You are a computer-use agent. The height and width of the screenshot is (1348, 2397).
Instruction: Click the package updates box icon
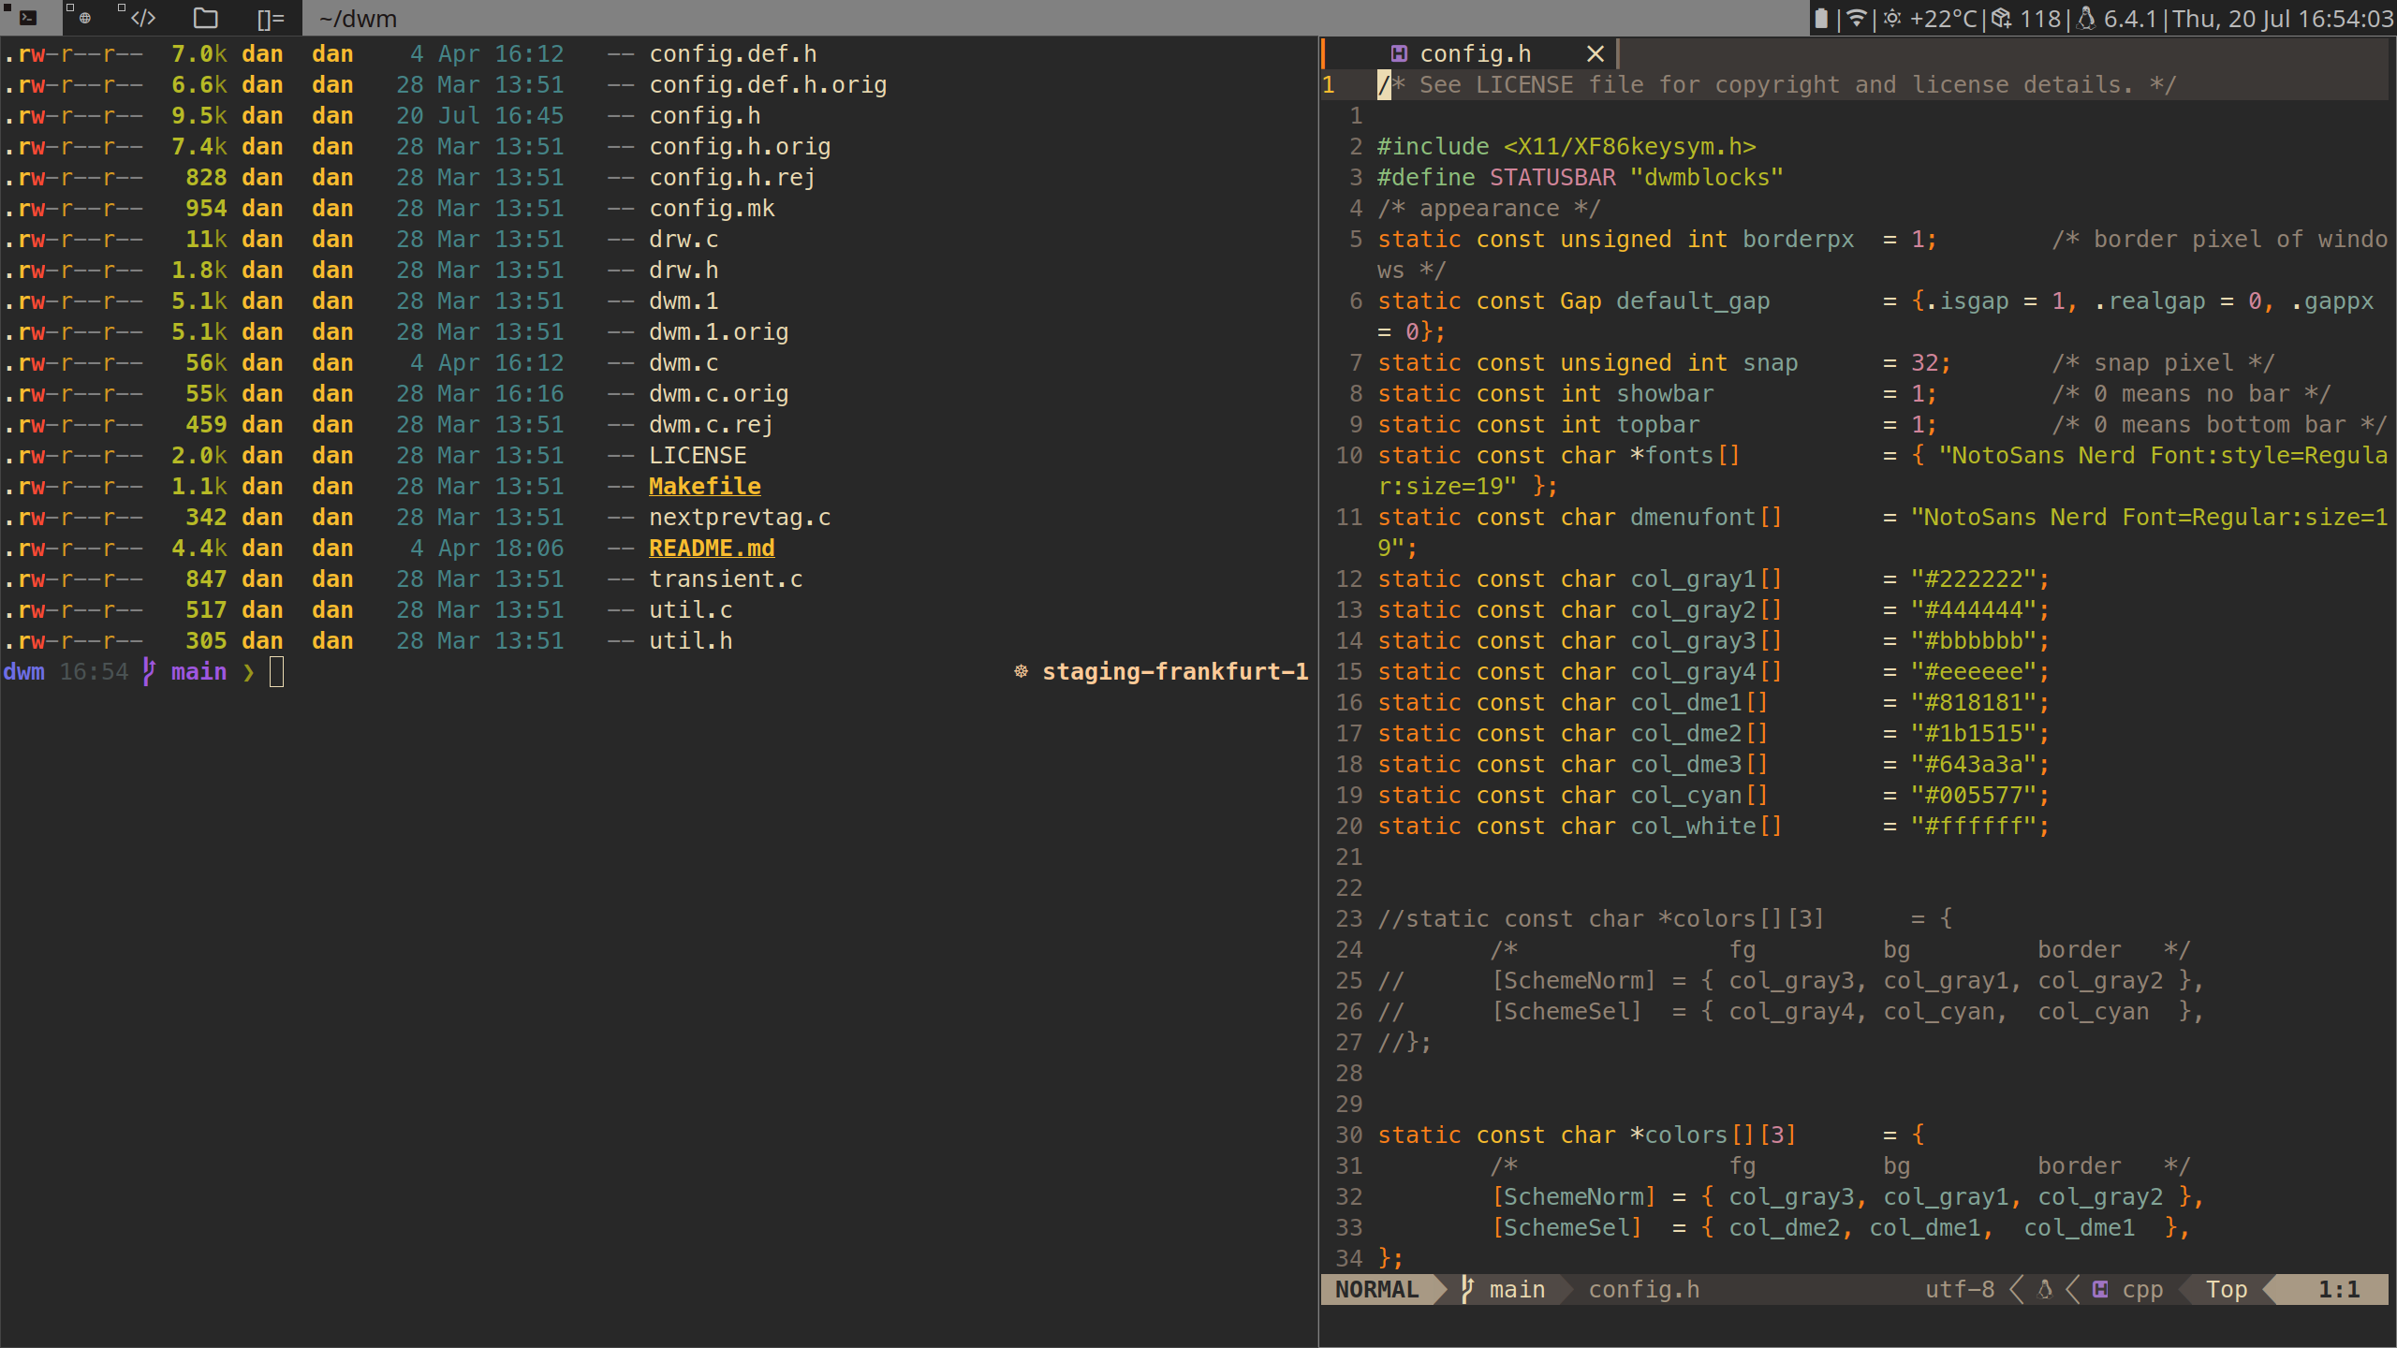(2001, 18)
